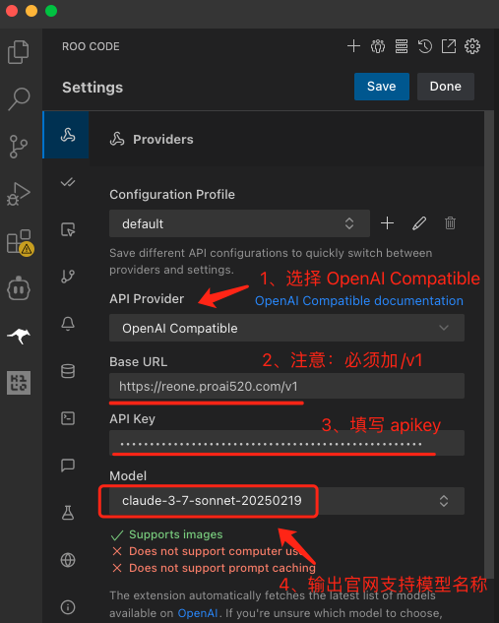The width and height of the screenshot is (499, 623).
Task: Open Search in the activity bar
Action: (x=19, y=98)
